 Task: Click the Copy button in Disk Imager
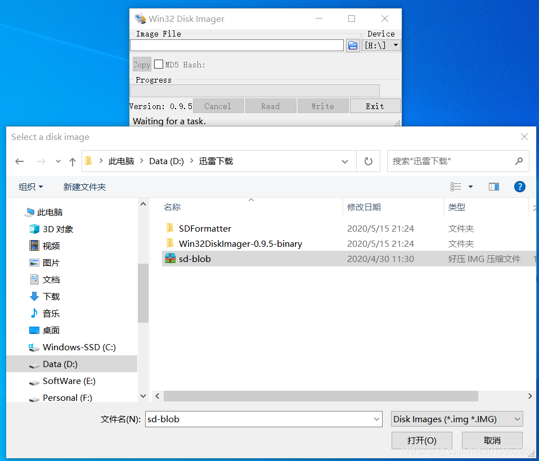coord(142,65)
